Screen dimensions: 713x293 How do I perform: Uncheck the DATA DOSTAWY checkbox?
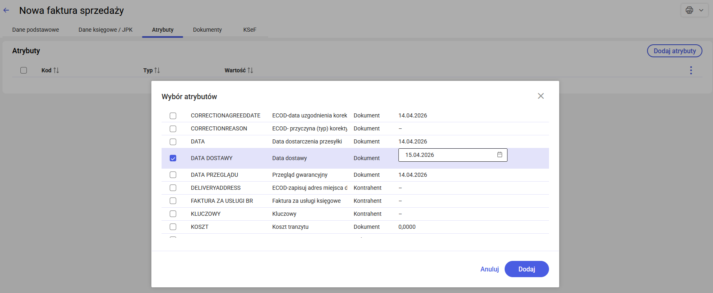(173, 158)
